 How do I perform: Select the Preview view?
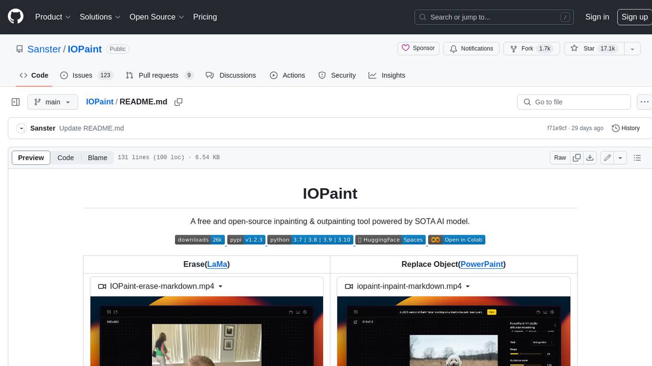coord(31,158)
